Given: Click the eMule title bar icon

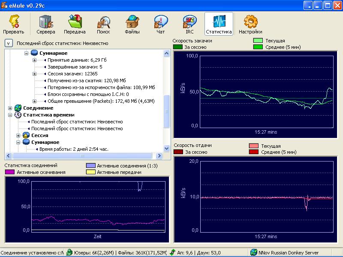Looking at the screenshot, I should [4, 5].
